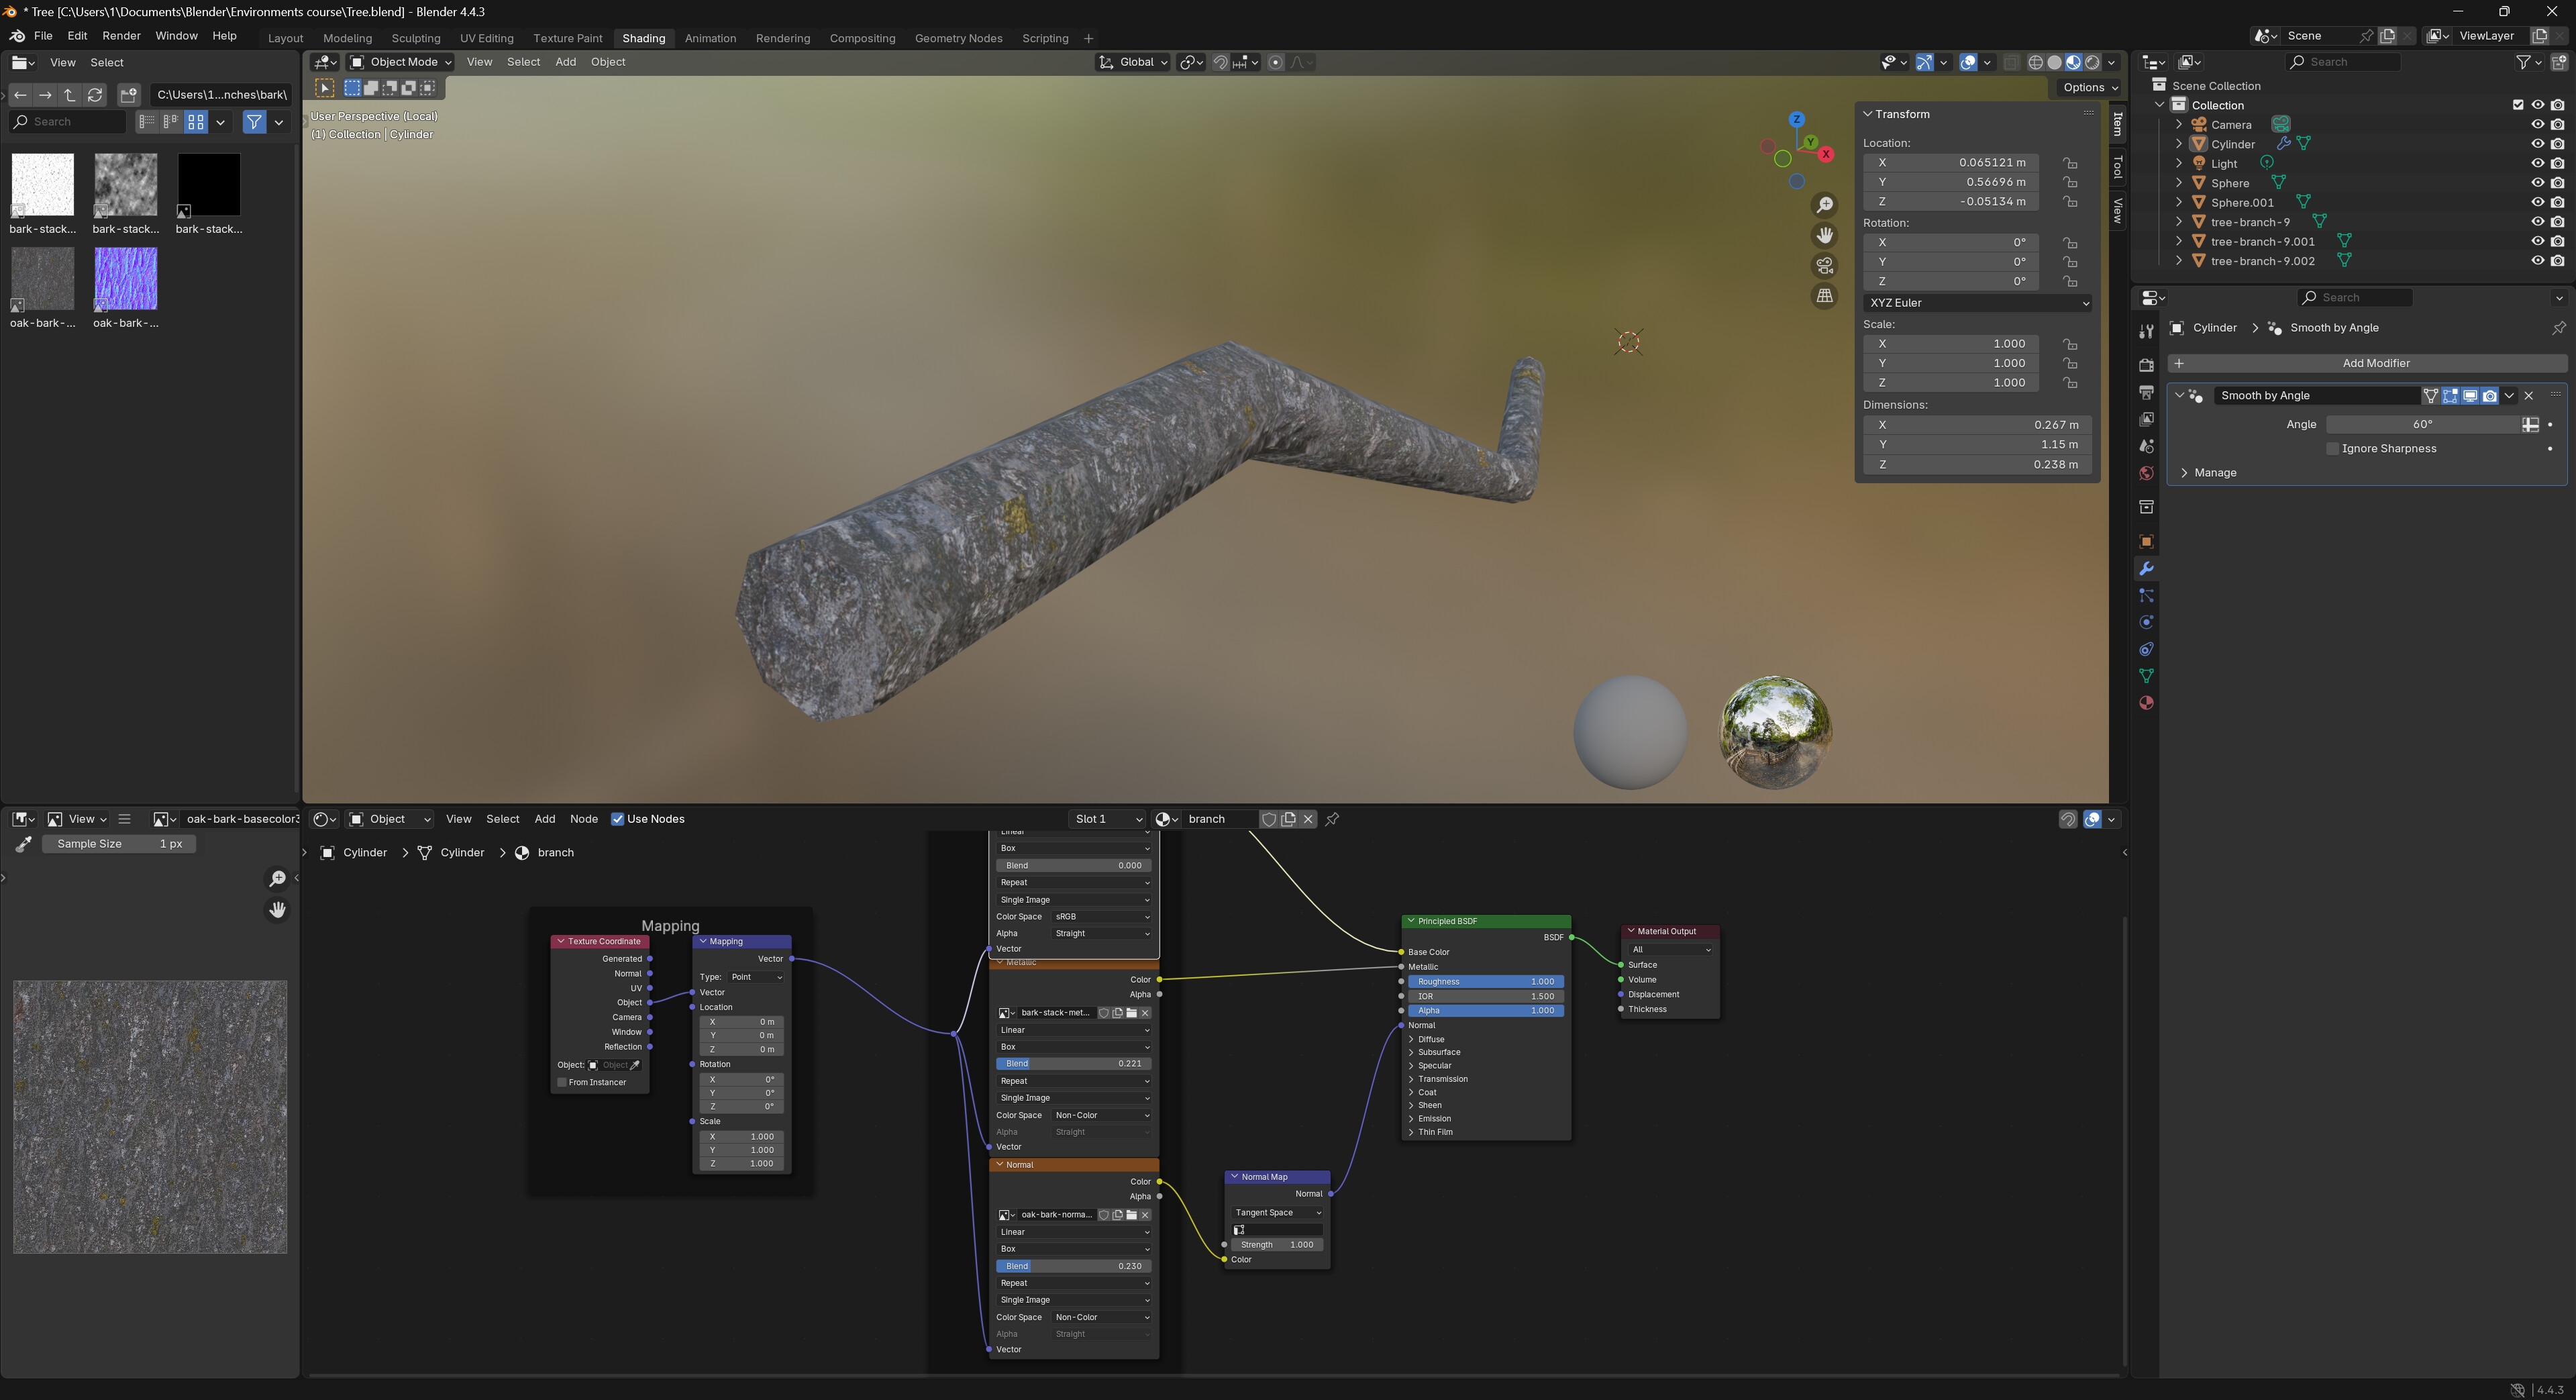The image size is (2576, 1400).
Task: Open the Slot 1 dropdown in shader editor
Action: point(1107,818)
